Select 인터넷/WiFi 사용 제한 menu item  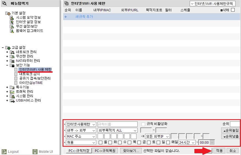[x=35, y=70]
